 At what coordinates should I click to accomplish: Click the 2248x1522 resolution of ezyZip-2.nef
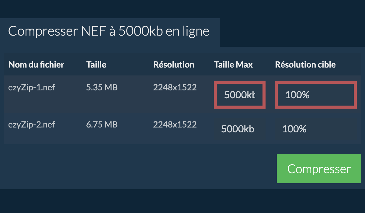[x=175, y=124]
